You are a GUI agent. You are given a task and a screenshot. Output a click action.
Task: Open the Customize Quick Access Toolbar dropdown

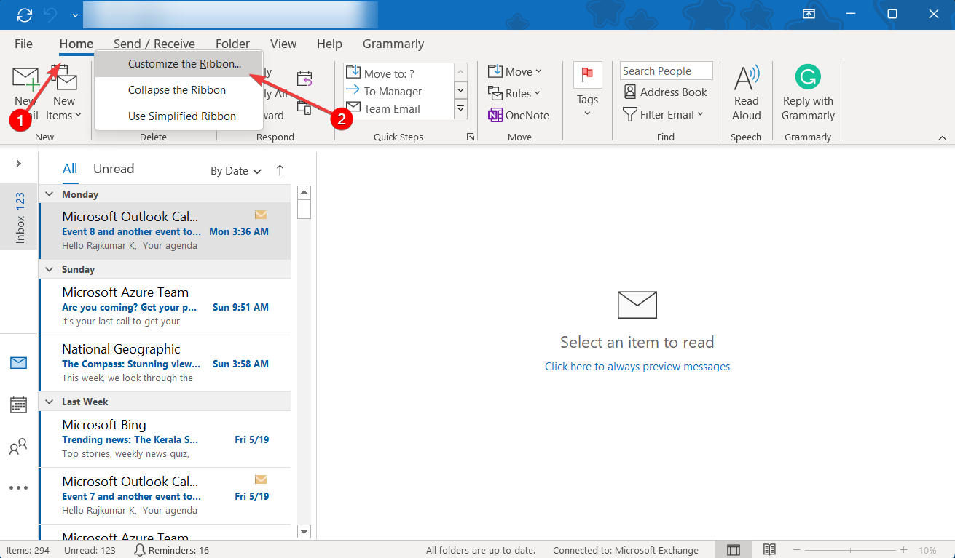coord(76,15)
